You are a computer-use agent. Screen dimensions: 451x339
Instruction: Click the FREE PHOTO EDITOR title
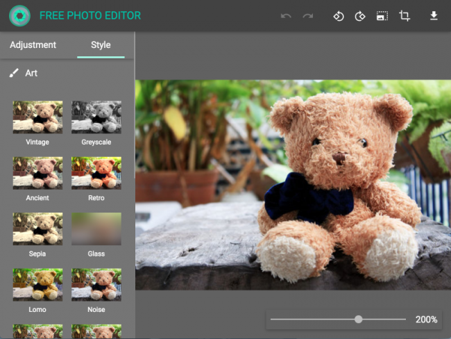tap(90, 15)
